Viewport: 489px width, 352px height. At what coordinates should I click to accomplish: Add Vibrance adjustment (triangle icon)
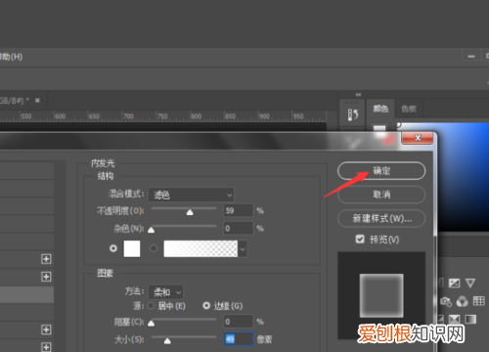point(469,283)
